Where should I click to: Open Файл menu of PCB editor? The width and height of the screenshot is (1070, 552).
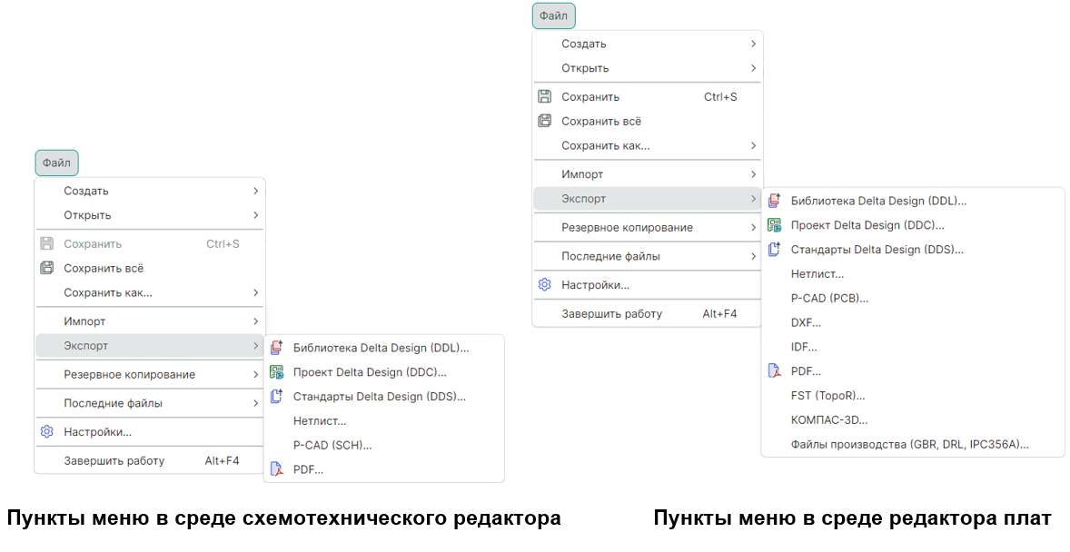(x=553, y=15)
